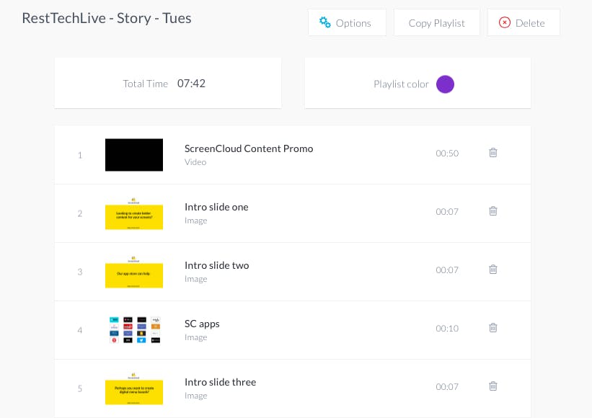Click the red X circle icon

click(505, 22)
